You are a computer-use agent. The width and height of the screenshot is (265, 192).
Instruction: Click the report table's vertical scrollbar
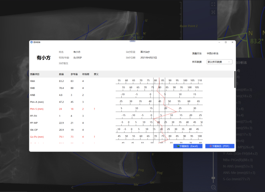pos(235,79)
